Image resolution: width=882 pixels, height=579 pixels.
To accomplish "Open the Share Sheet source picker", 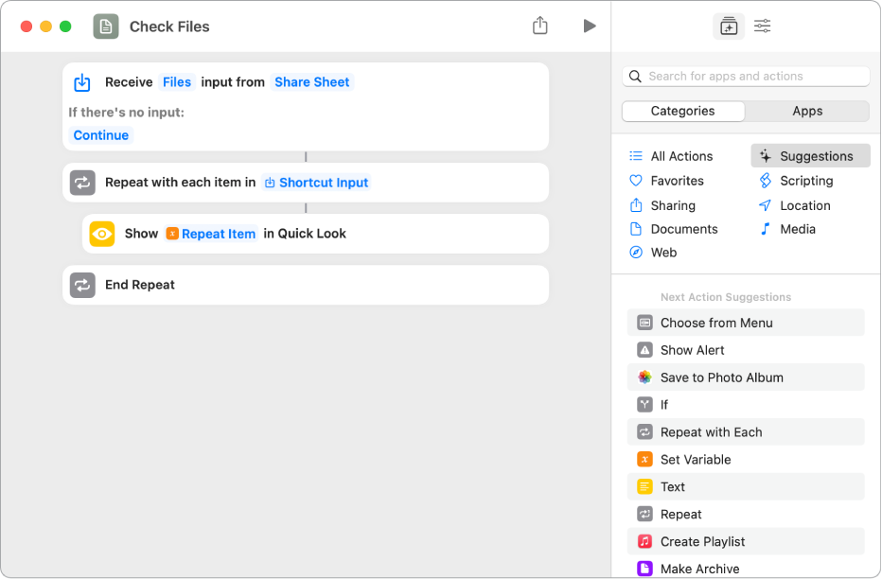I will (311, 81).
